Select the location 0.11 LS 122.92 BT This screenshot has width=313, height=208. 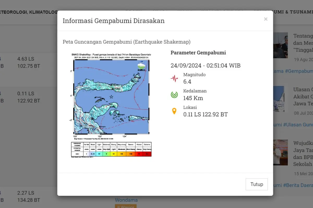pyautogui.click(x=206, y=114)
